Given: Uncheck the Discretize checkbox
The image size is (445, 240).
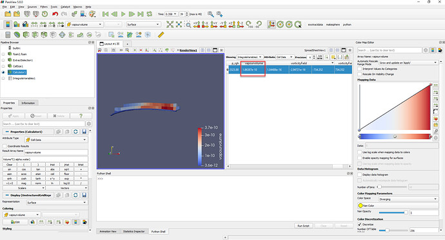Looking at the screenshot, I should [360, 225].
